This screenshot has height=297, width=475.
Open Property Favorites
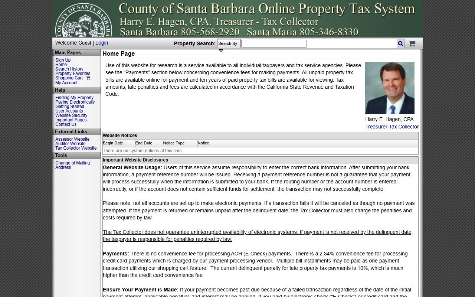point(73,74)
